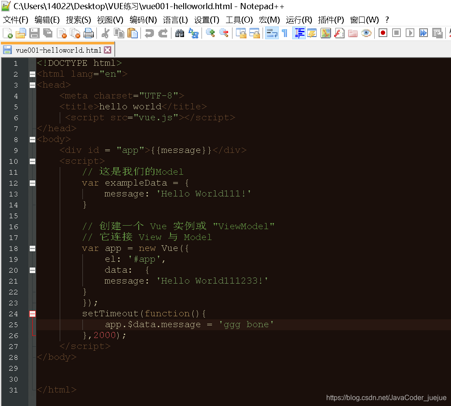
Task: Toggle synchronized vertical scrolling
Action: [241, 33]
